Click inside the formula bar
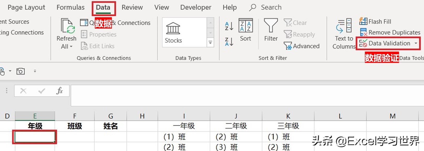This screenshot has width=424, height=151. pos(247,95)
